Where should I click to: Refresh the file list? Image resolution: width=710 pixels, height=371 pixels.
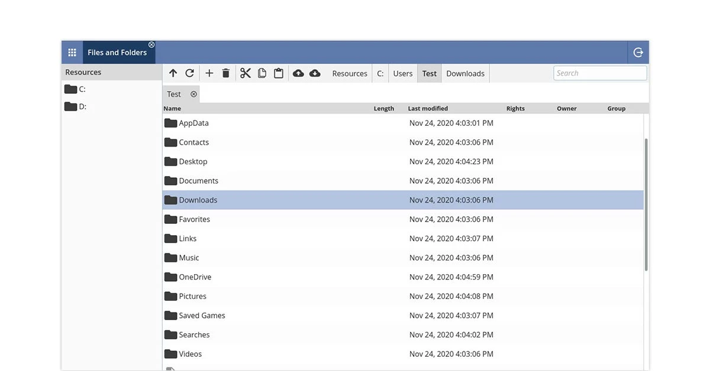pyautogui.click(x=189, y=73)
